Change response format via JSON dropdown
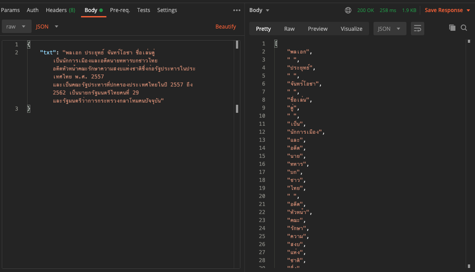The image size is (475, 272). point(390,28)
